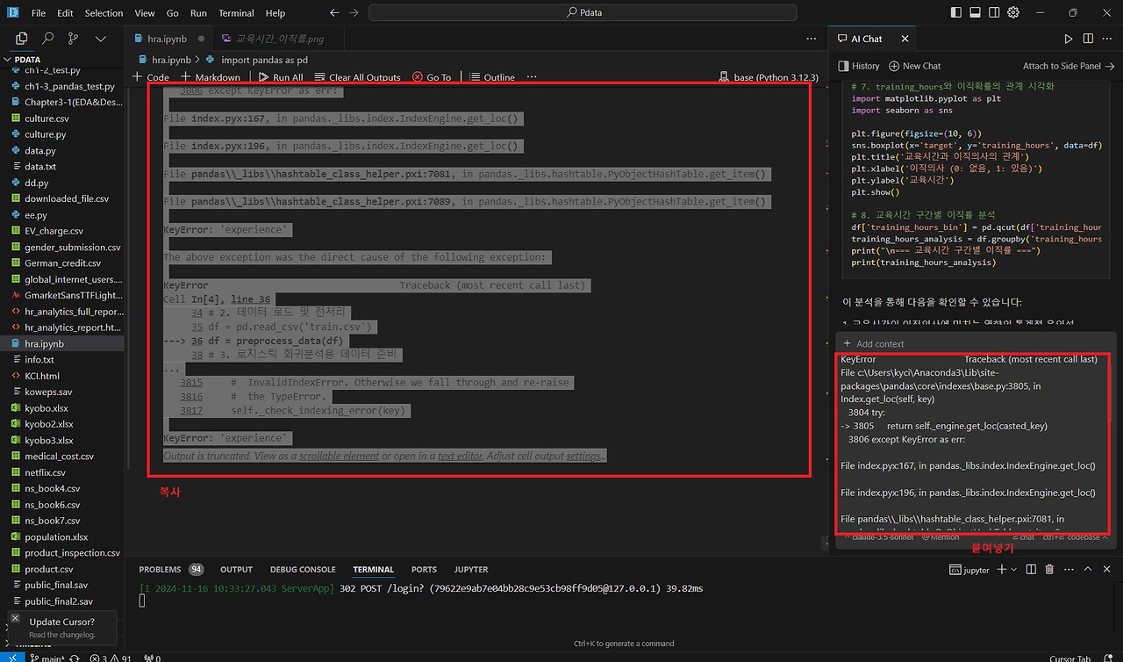Add a new Code cell
This screenshot has height=662, width=1123.
pyautogui.click(x=151, y=77)
